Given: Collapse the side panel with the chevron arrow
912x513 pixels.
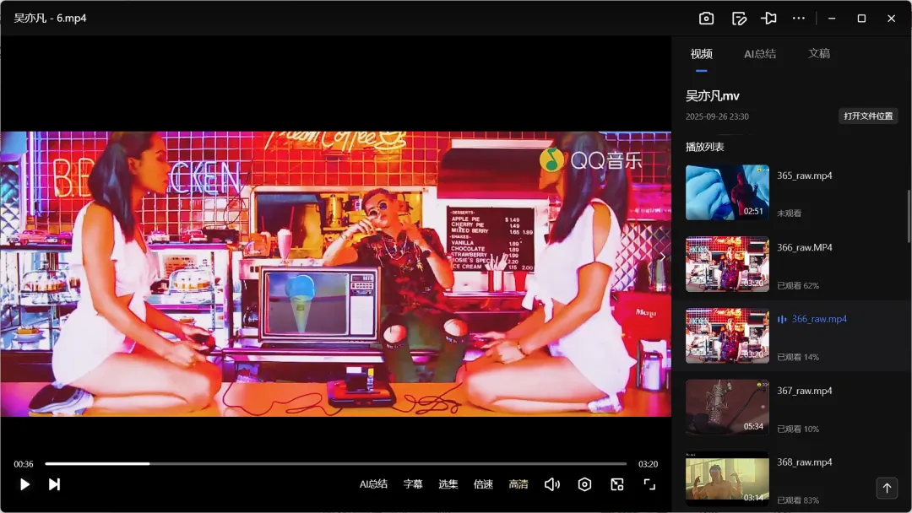Looking at the screenshot, I should coord(663,256).
